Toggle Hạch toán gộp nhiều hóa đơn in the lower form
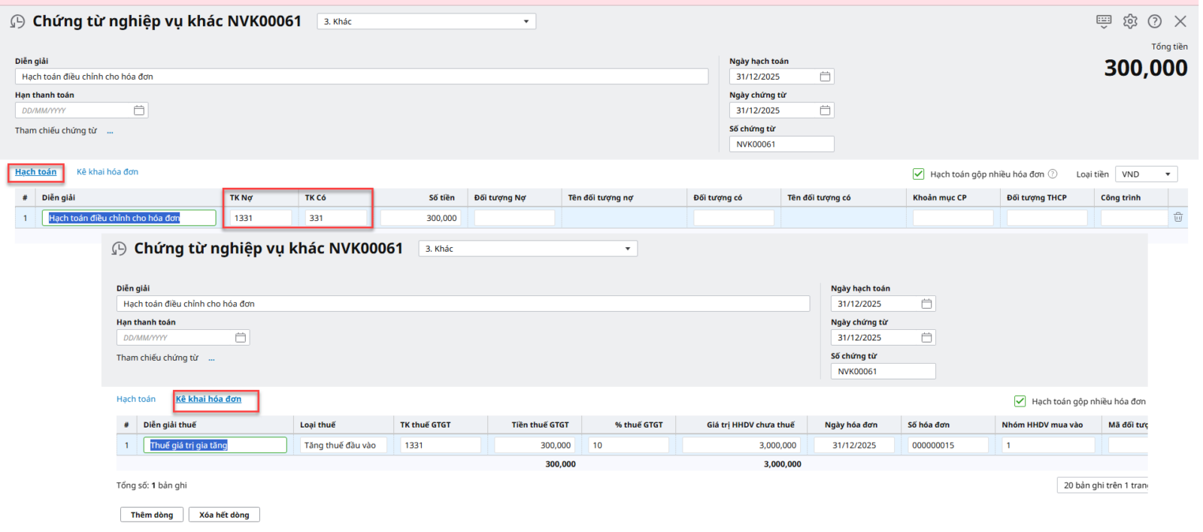This screenshot has height=532, width=1203. pyautogui.click(x=1020, y=401)
